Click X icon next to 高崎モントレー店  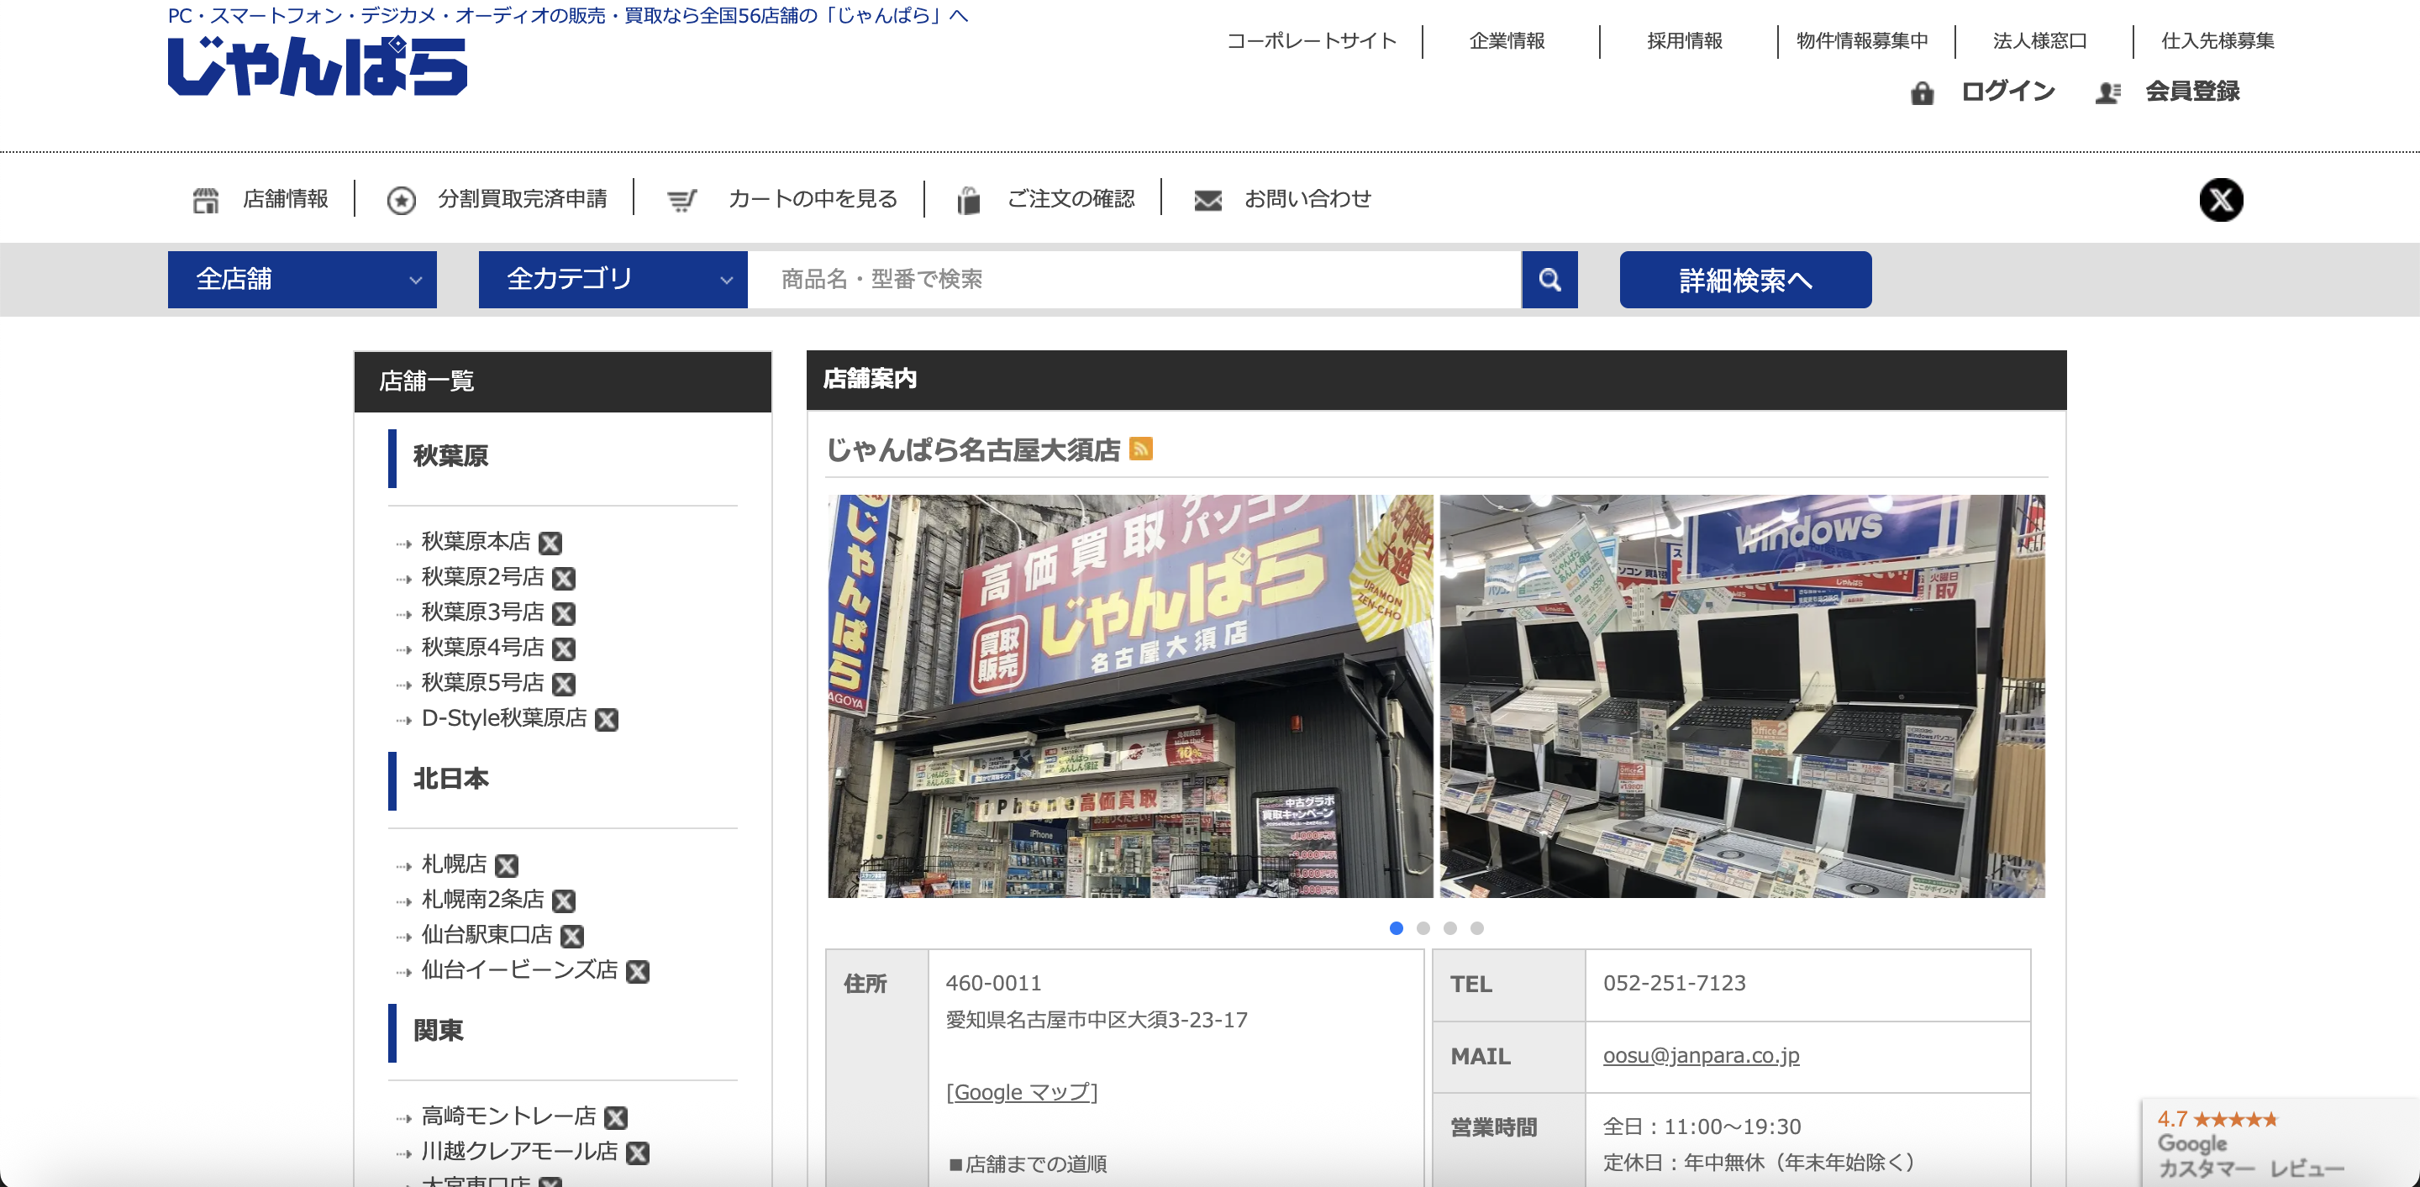[x=615, y=1117]
